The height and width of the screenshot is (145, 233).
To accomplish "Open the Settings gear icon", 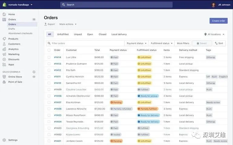I will click(x=4, y=140).
